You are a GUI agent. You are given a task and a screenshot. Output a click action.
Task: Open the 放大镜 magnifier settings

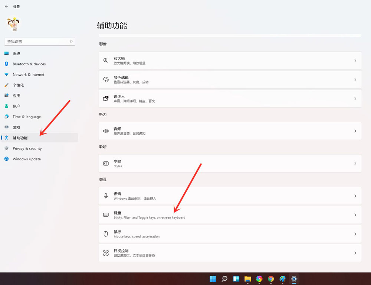(x=230, y=60)
